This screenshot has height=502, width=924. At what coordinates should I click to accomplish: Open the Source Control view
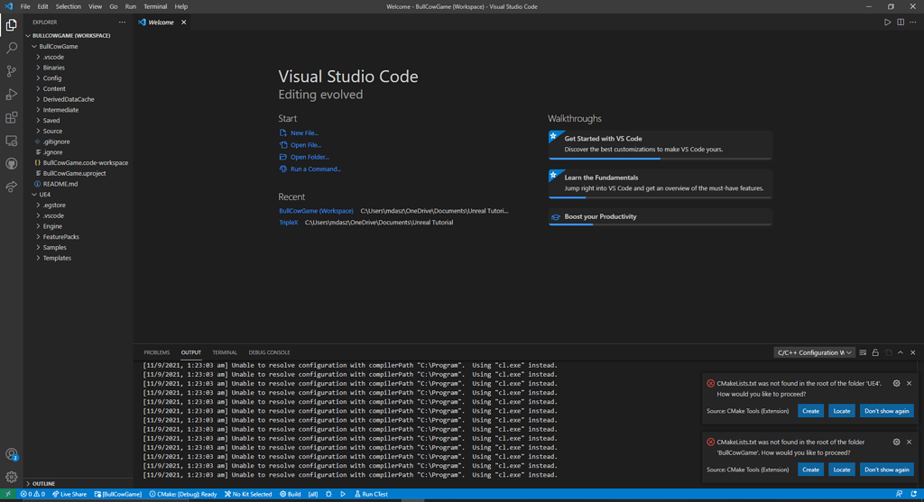click(12, 71)
